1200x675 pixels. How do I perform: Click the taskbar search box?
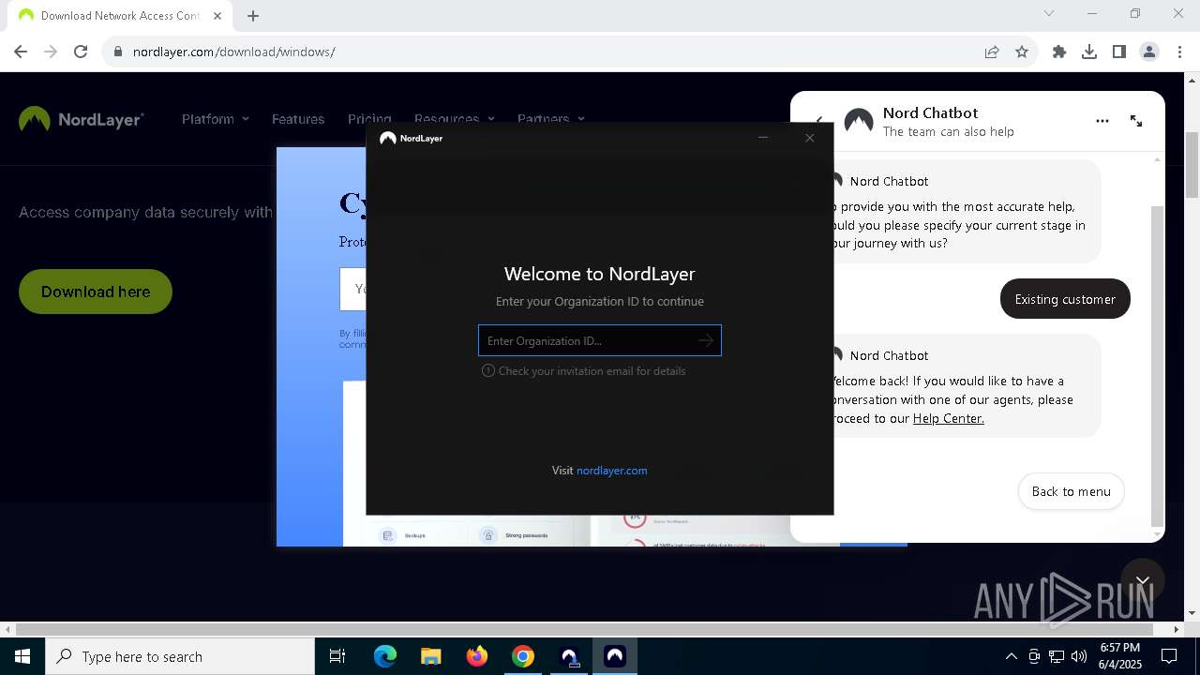(x=180, y=656)
